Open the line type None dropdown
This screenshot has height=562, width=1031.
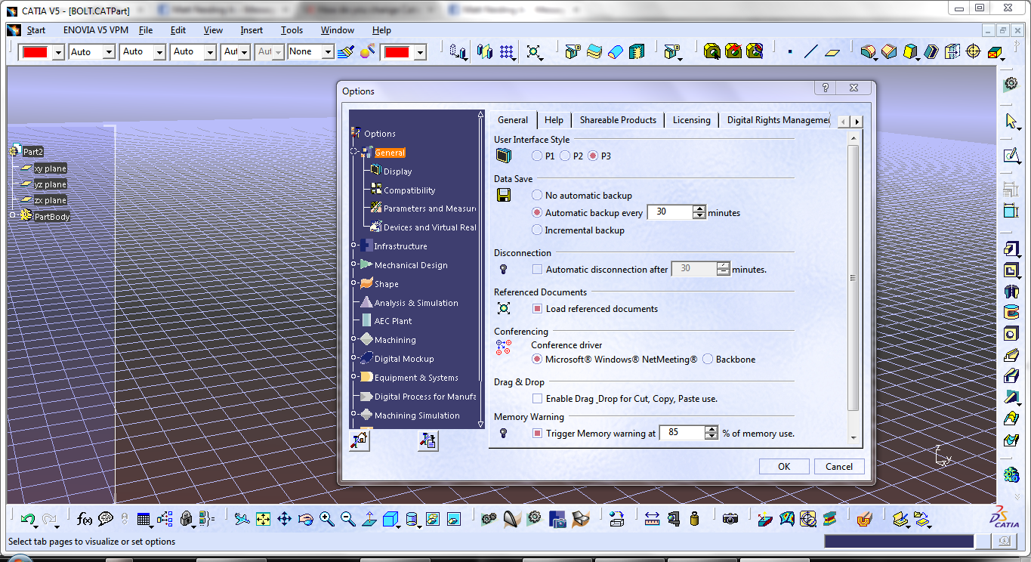point(329,51)
